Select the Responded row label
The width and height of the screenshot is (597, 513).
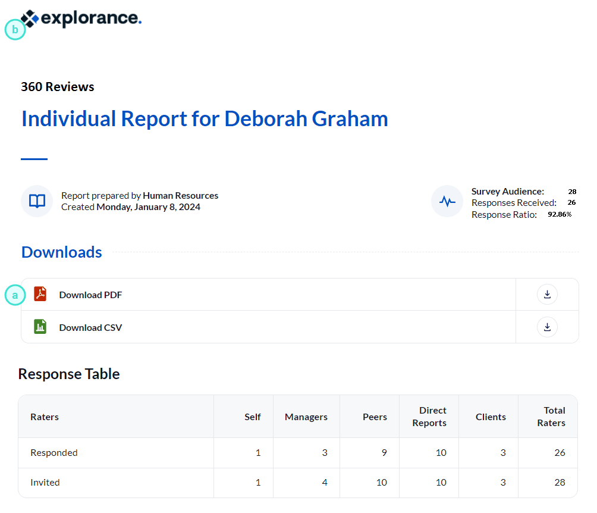click(x=54, y=452)
